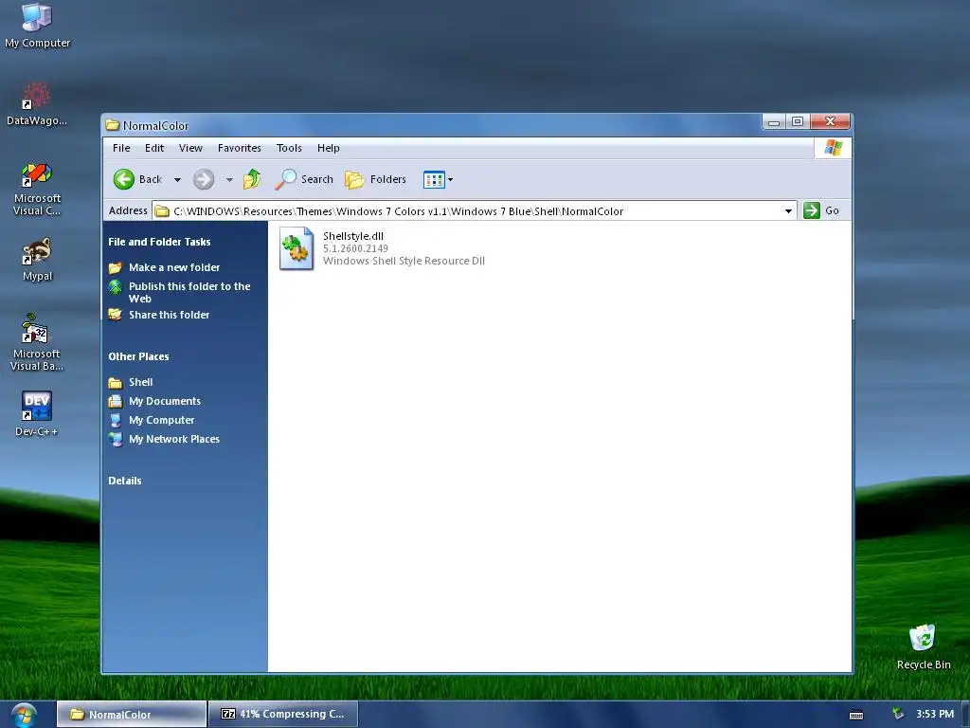Image resolution: width=970 pixels, height=728 pixels.
Task: Click the keyboard icon in system tray
Action: (856, 715)
